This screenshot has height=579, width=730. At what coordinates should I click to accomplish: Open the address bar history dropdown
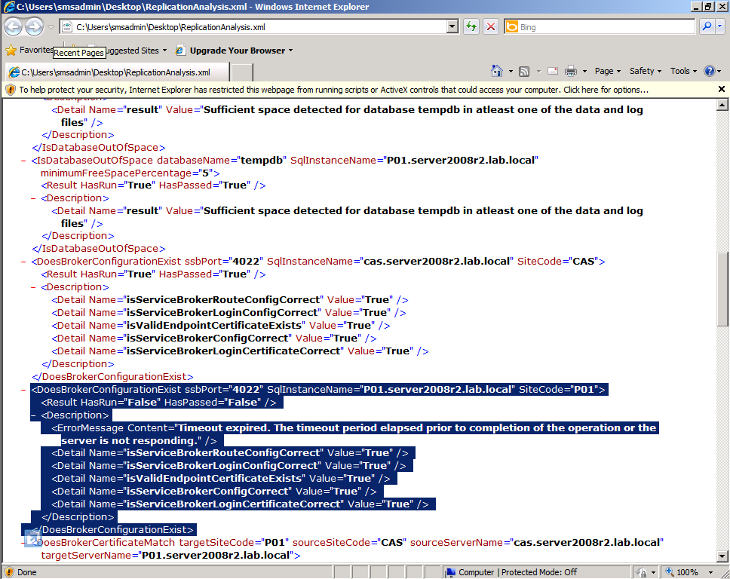(452, 27)
